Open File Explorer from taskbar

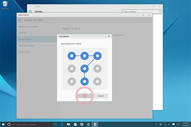(x=68, y=124)
